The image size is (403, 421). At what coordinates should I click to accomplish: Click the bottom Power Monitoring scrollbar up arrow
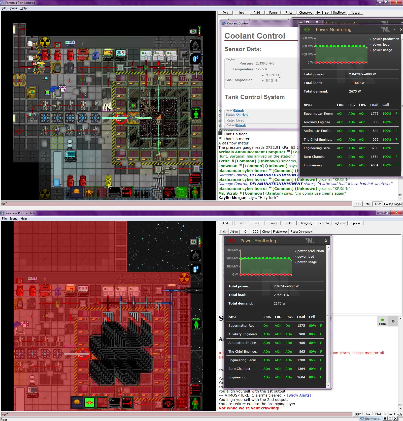(x=328, y=248)
